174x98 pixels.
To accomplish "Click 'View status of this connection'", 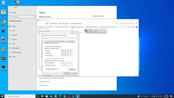I will pyautogui.click(x=107, y=27).
